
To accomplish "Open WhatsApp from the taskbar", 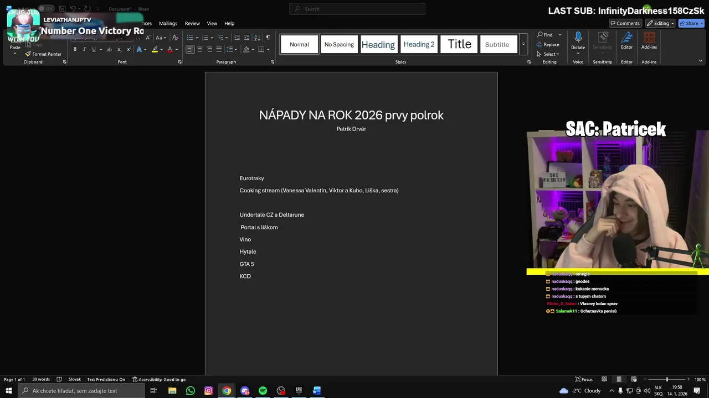I will 191,391.
